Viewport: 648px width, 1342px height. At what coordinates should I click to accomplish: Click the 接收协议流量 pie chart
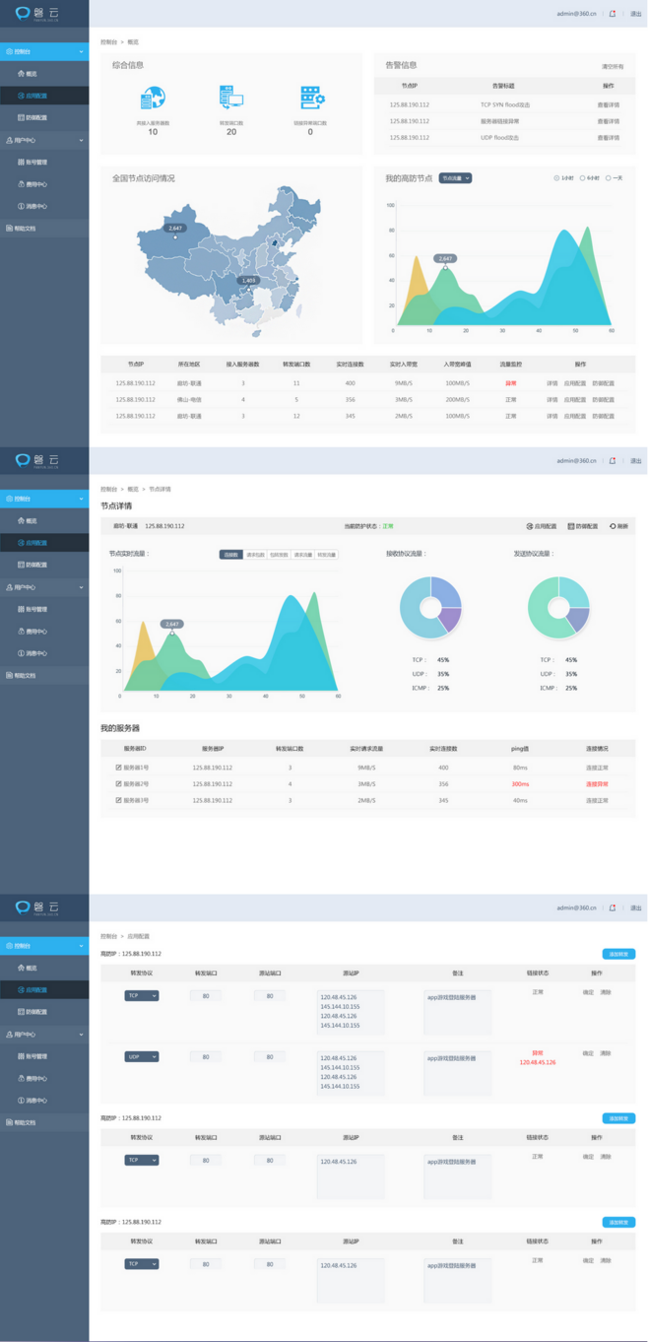click(430, 606)
